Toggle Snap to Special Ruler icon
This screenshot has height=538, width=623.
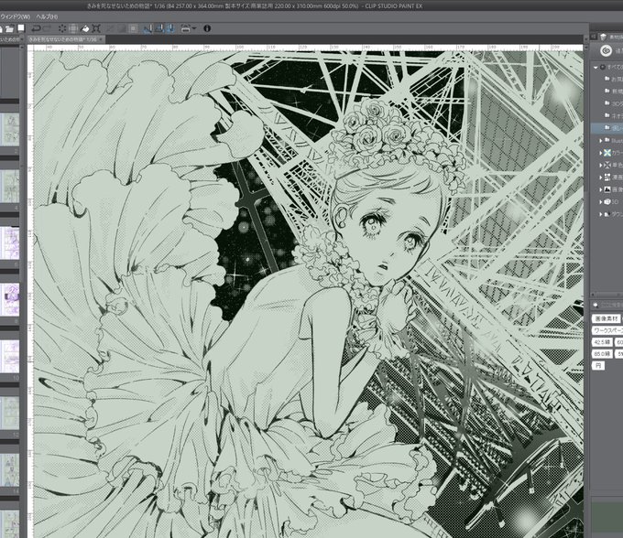coord(158,28)
